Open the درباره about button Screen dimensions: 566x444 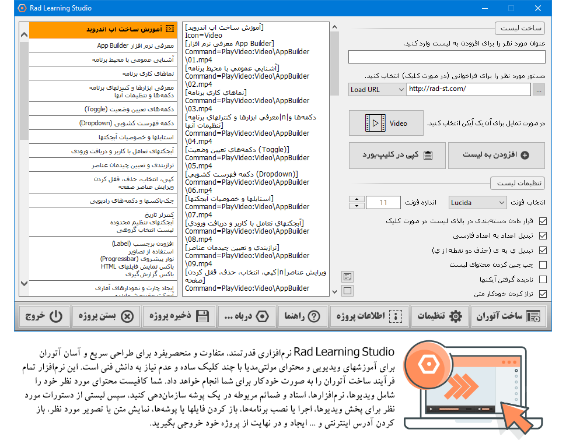point(247,316)
